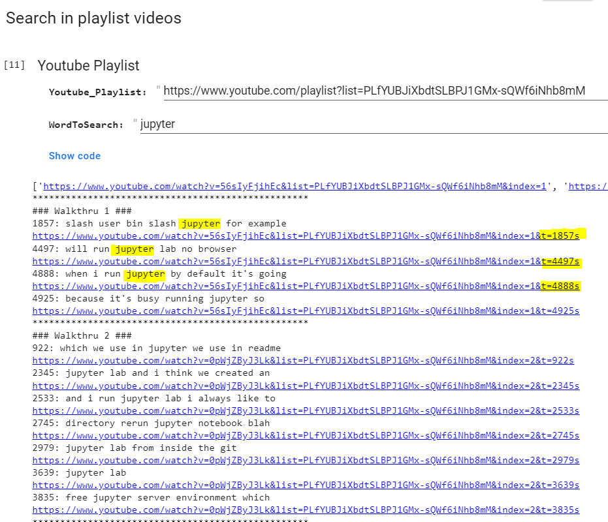Screen dimensions: 608x522
Task: Click the cut-off second URL at output's right edge
Action: (588, 186)
